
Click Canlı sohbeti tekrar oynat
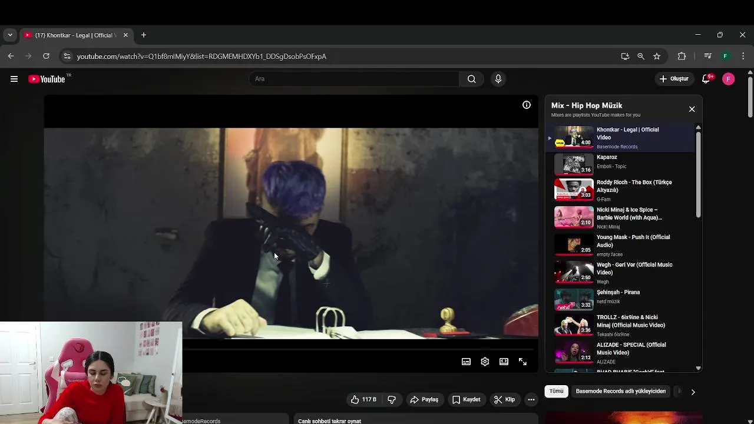[x=329, y=421]
